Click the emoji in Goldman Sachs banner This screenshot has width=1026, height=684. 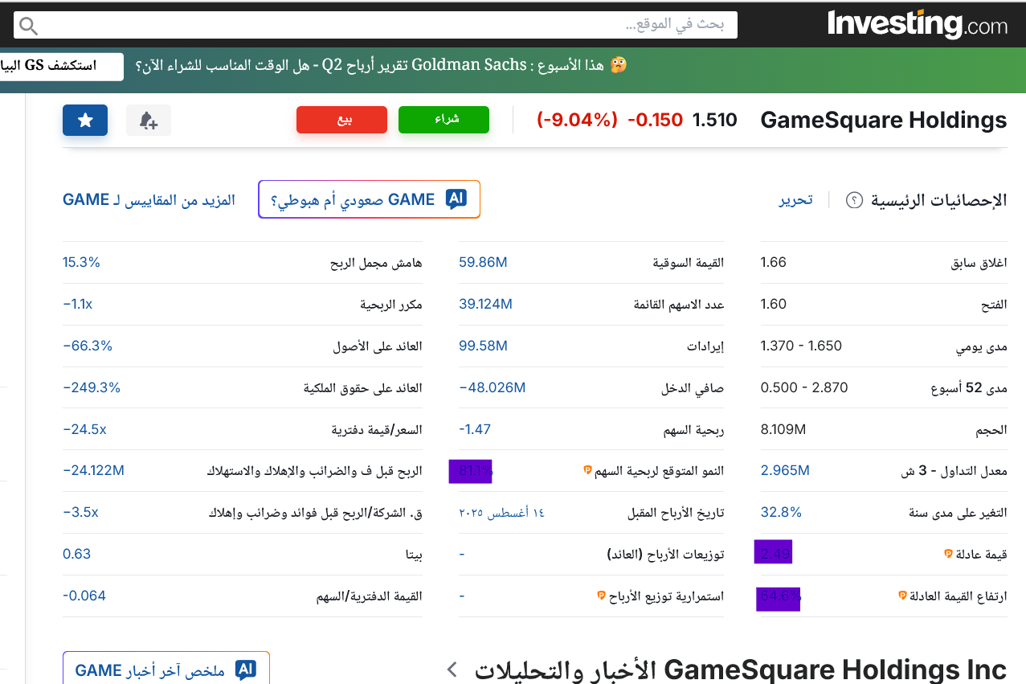tap(618, 65)
